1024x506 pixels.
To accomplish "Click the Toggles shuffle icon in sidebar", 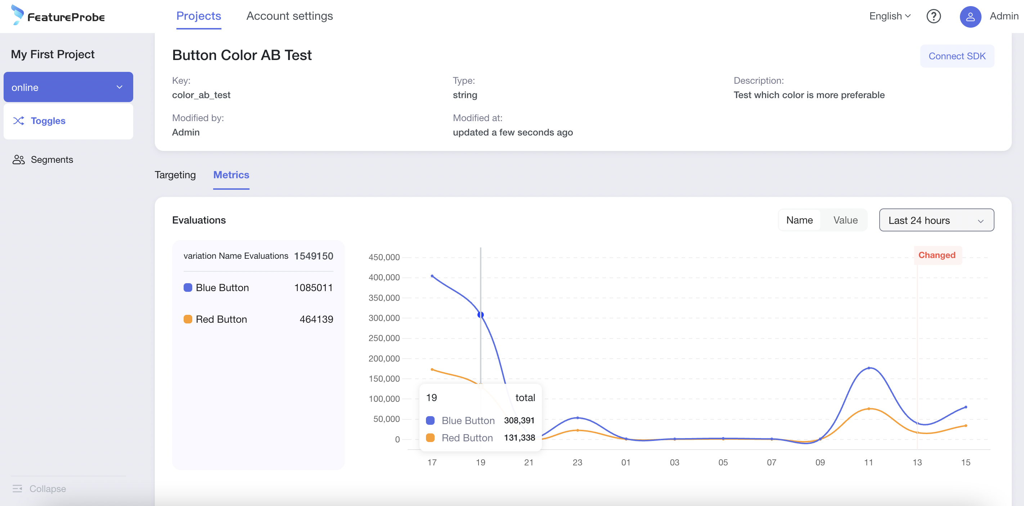I will tap(19, 121).
